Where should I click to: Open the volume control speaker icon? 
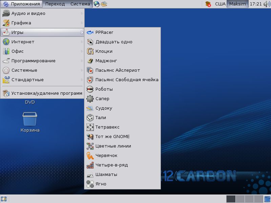click(267, 4)
